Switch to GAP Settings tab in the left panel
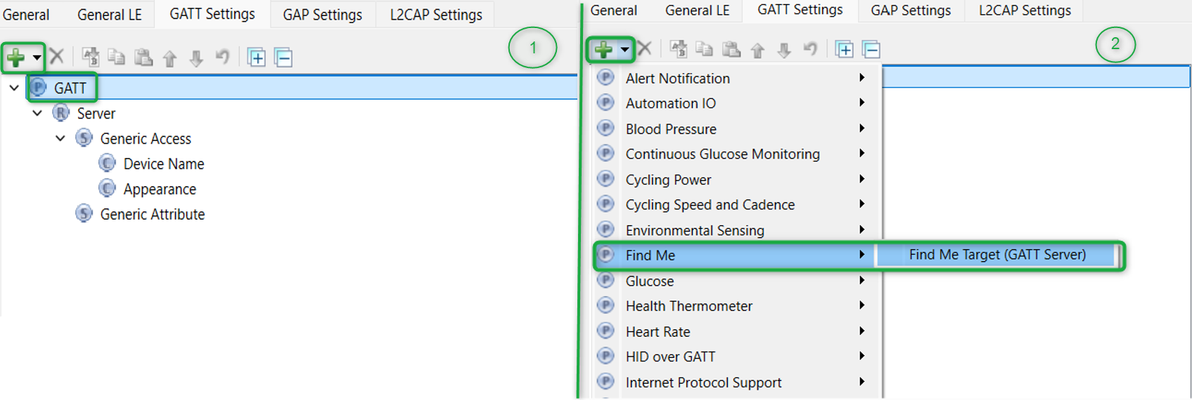This screenshot has width=1192, height=400. (x=322, y=15)
